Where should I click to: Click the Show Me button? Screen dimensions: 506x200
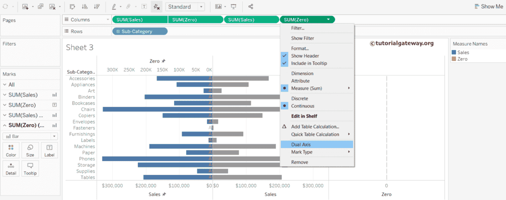488,6
